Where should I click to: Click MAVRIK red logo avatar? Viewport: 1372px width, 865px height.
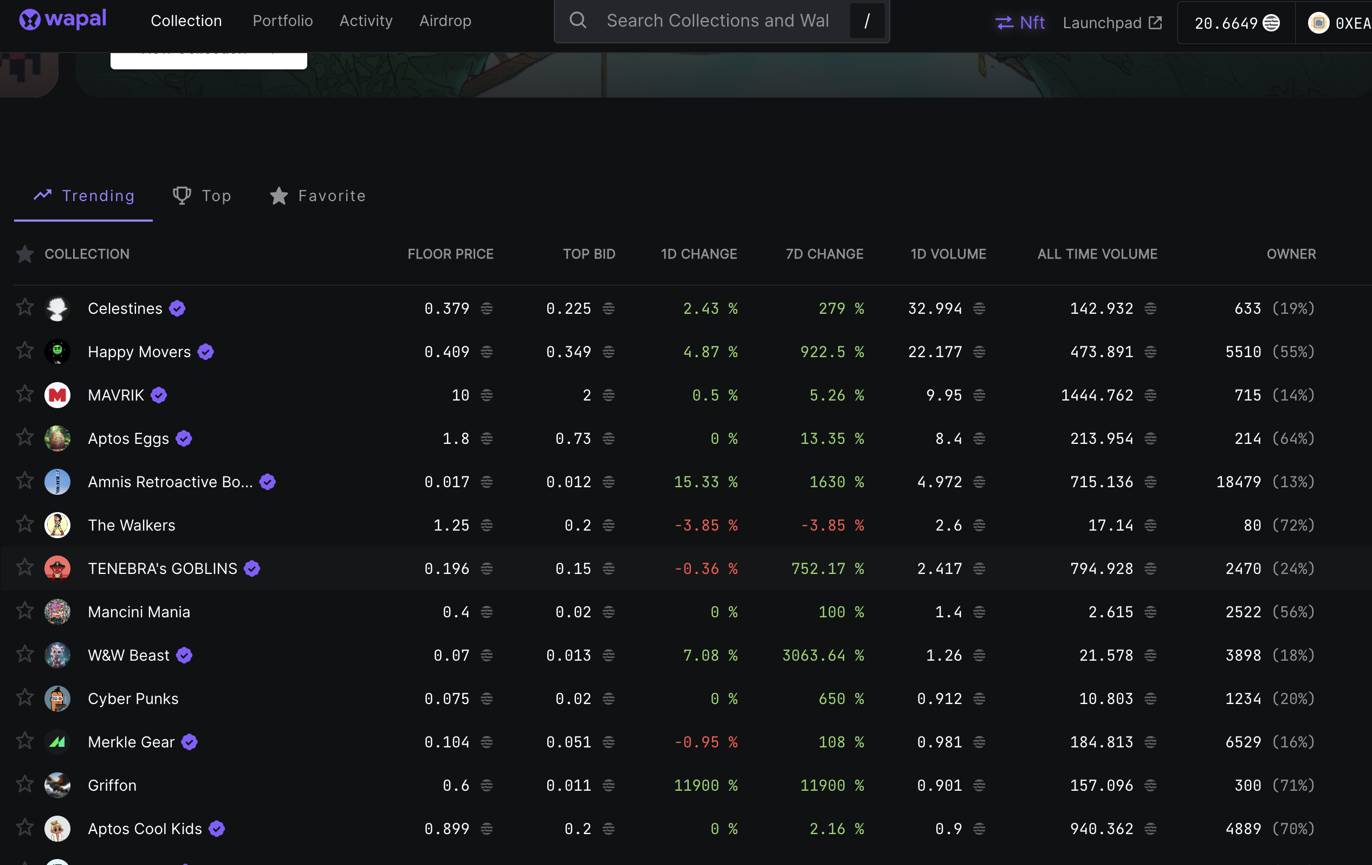coord(57,396)
